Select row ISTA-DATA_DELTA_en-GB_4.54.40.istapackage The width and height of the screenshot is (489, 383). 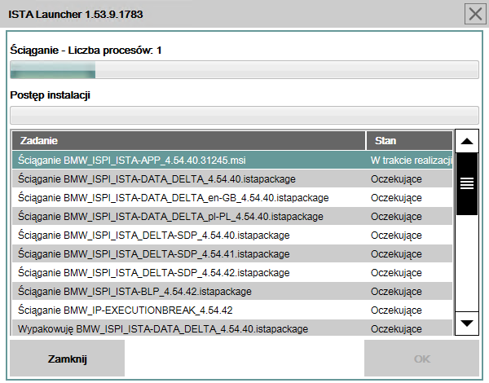tap(232, 197)
